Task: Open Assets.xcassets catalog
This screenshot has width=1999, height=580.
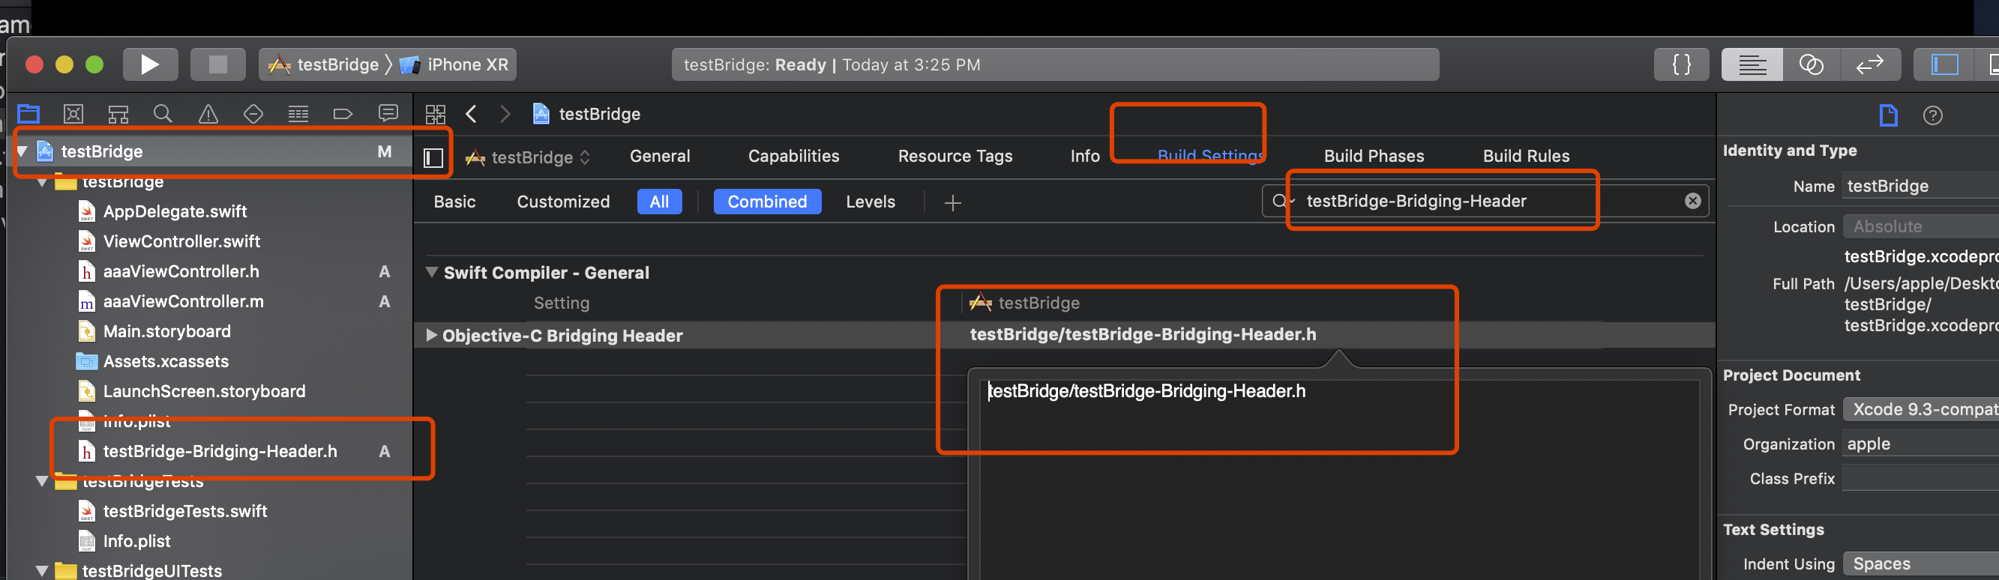Action: (165, 361)
